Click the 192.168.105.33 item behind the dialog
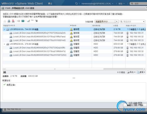 (x=14, y=109)
